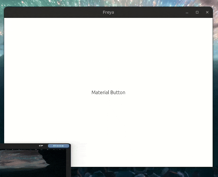Click empty title bar between Freya and minimize
The height and width of the screenshot is (177, 218).
[x=149, y=13]
